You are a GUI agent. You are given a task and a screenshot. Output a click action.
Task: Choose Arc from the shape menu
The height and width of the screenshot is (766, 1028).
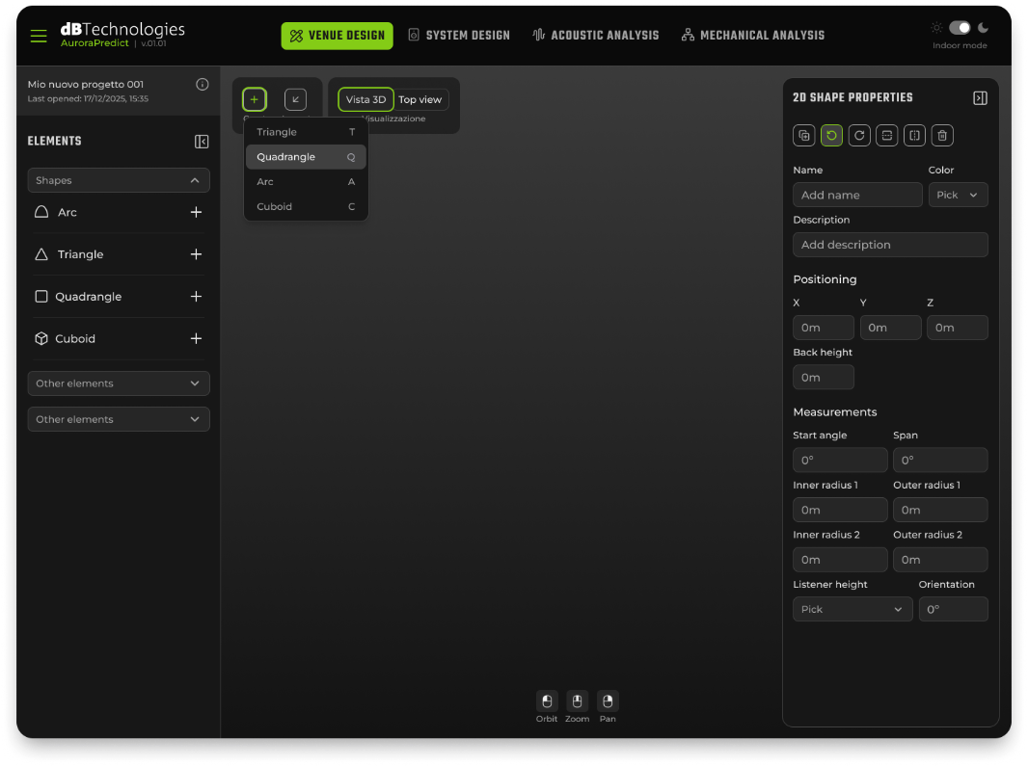[306, 181]
